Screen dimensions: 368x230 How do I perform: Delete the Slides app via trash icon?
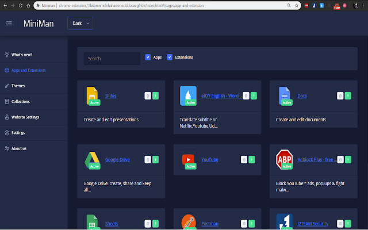[148, 96]
